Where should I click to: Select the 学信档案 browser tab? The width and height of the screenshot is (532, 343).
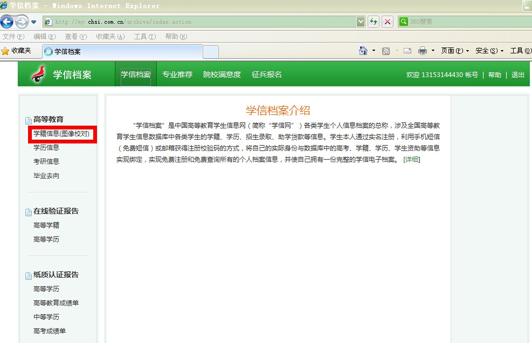click(x=122, y=52)
